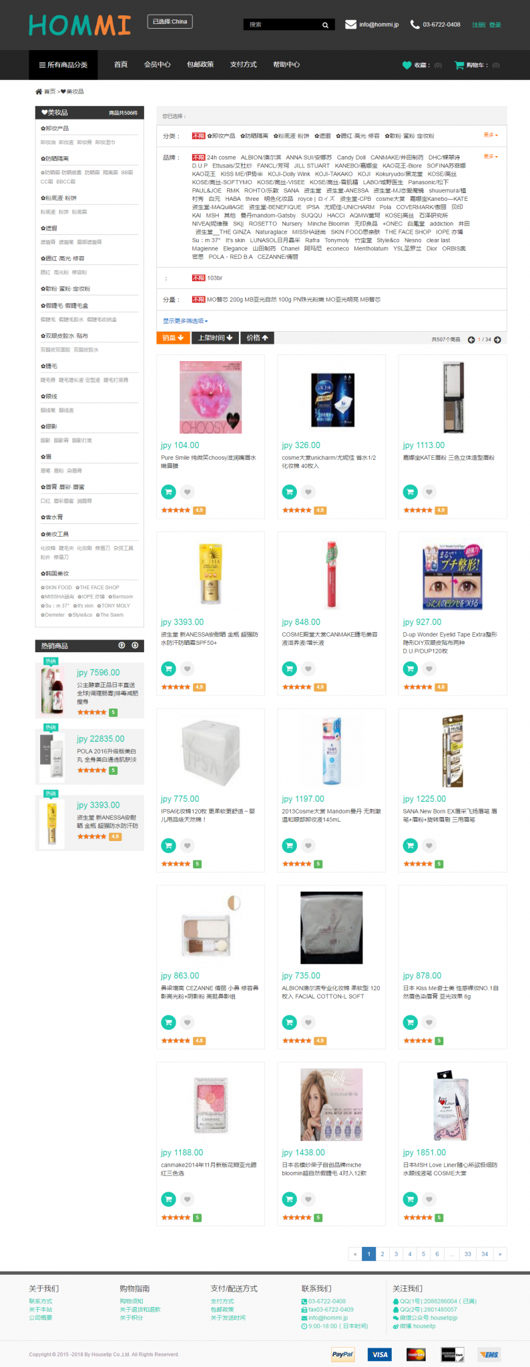Favorite the jpy 775.00 IPSA cotton
The image size is (530, 1367).
188,846
